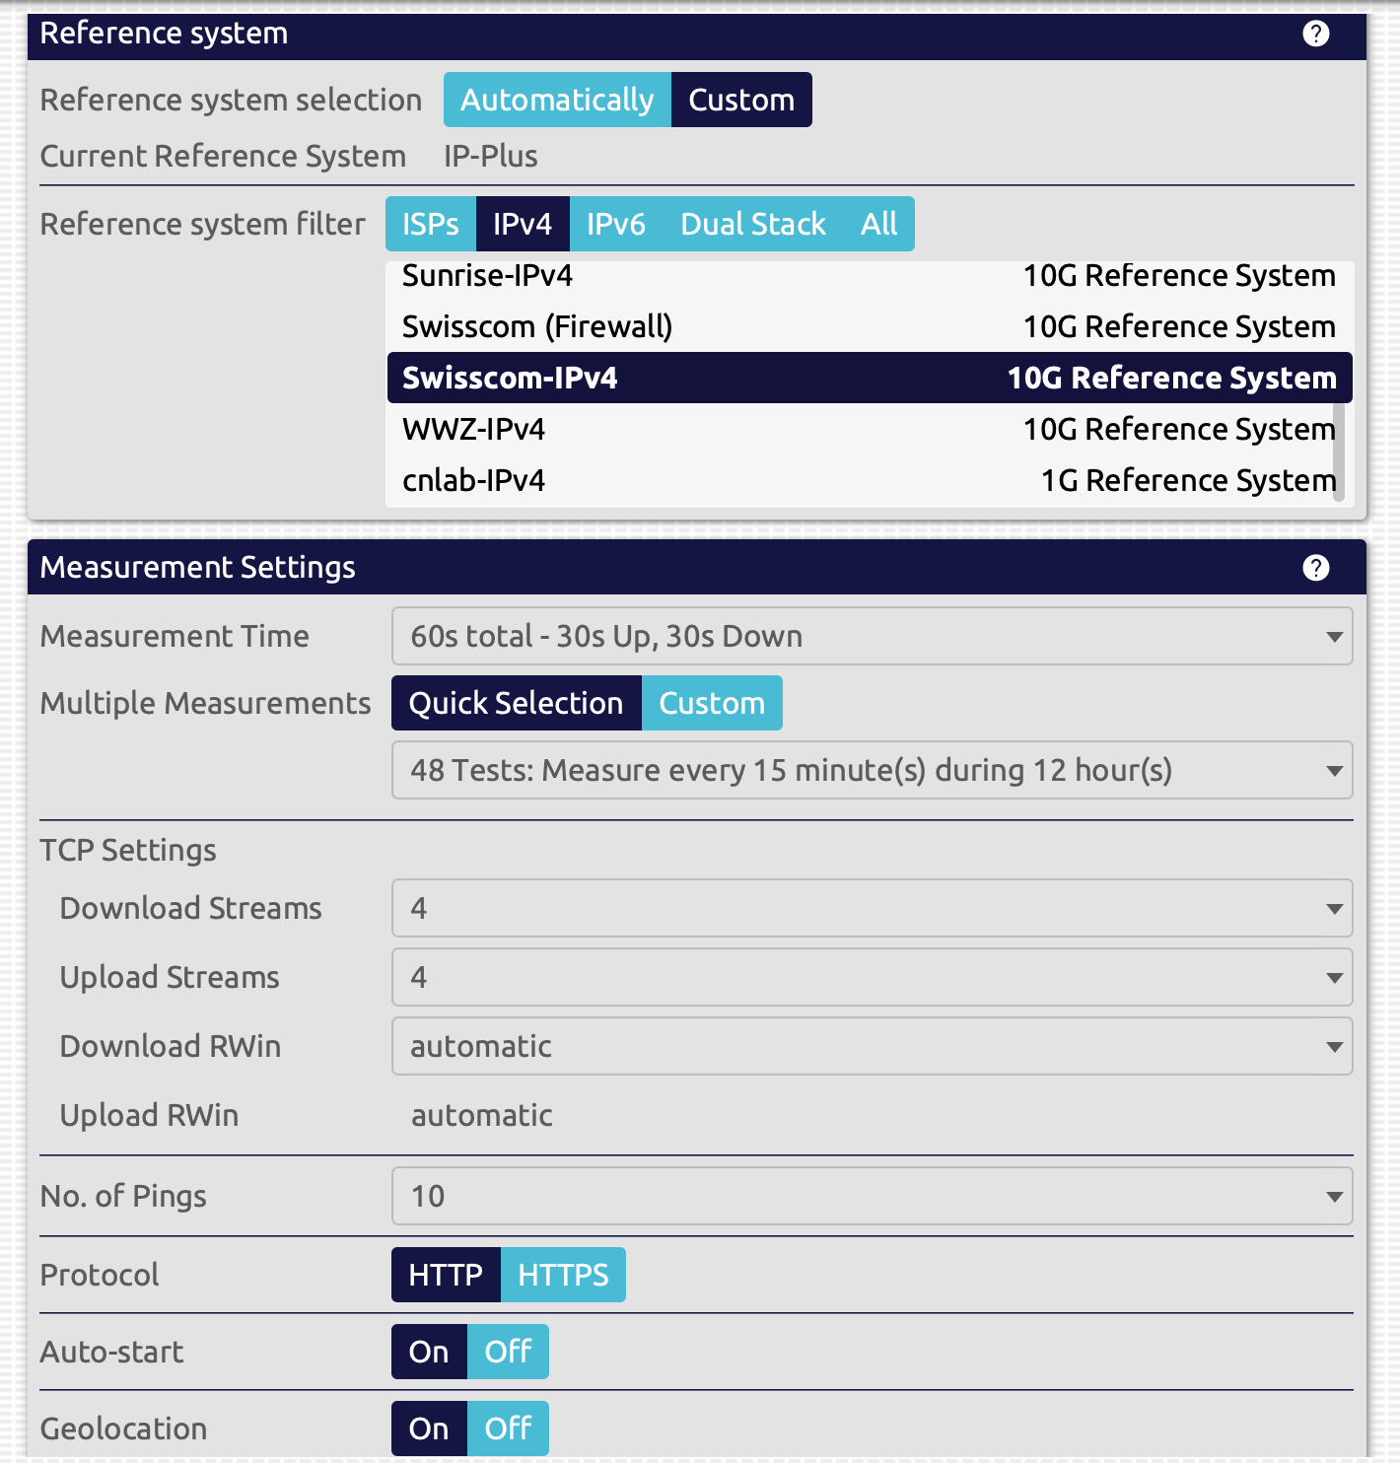
Task: Select the IPv6 reference filter
Action: pyautogui.click(x=615, y=225)
